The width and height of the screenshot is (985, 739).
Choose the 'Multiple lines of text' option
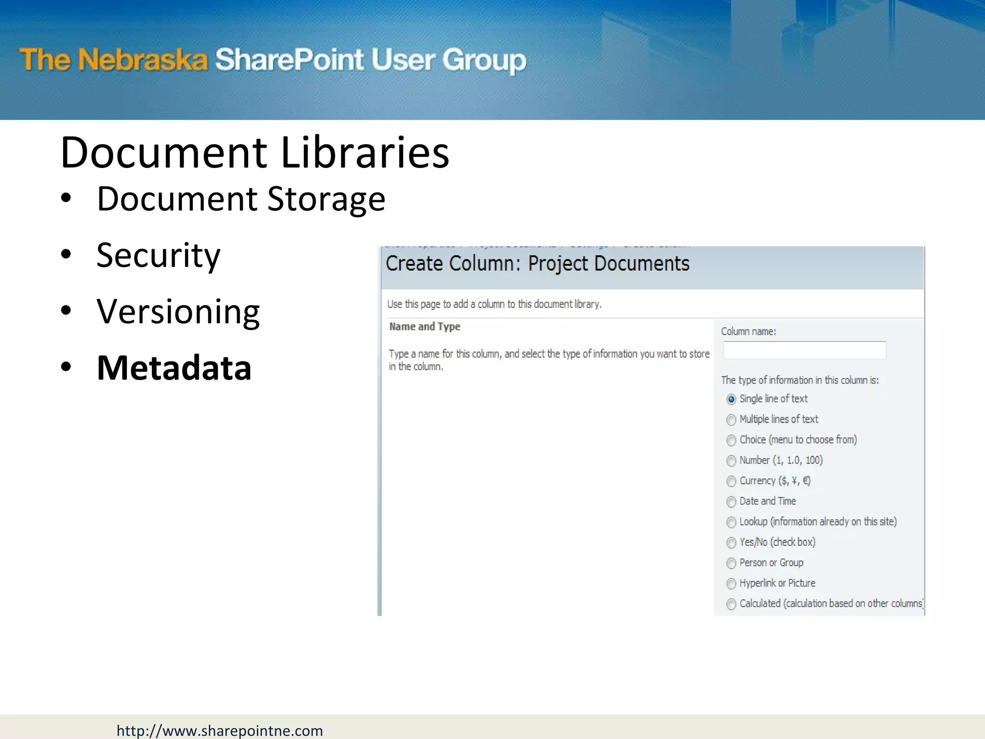coord(731,420)
